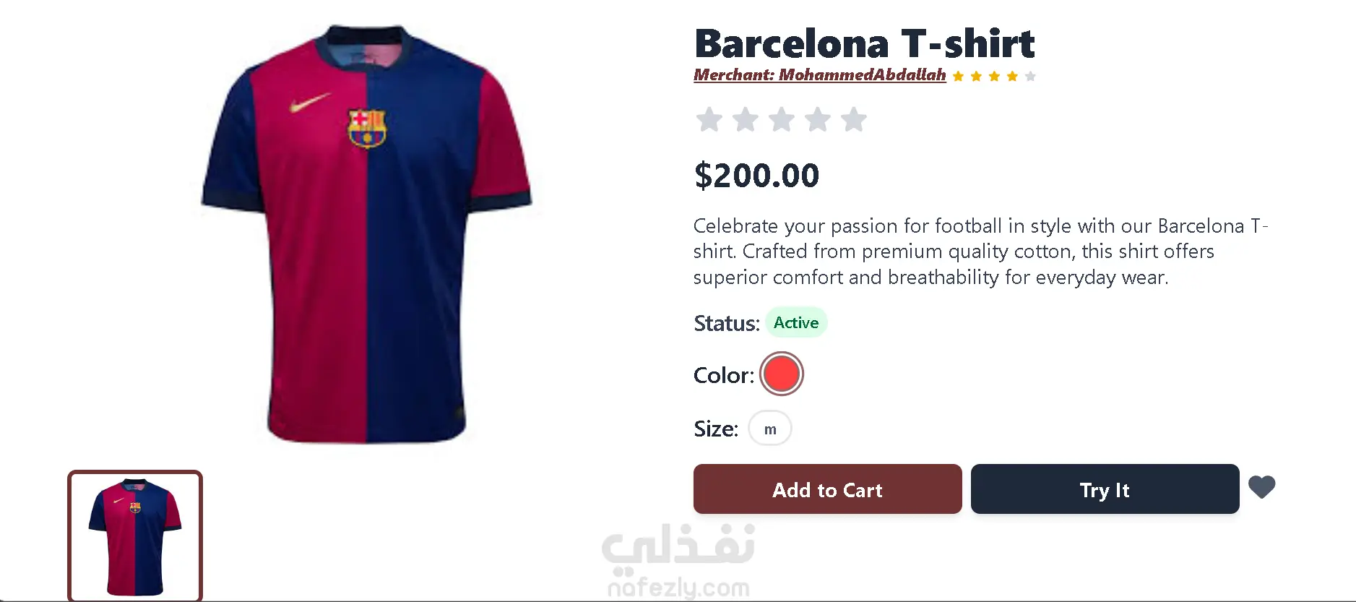Select size m option
1356x602 pixels.
click(770, 429)
